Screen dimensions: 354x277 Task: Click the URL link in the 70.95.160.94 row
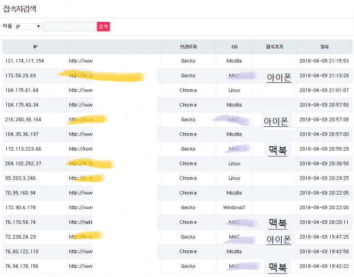click(80, 193)
